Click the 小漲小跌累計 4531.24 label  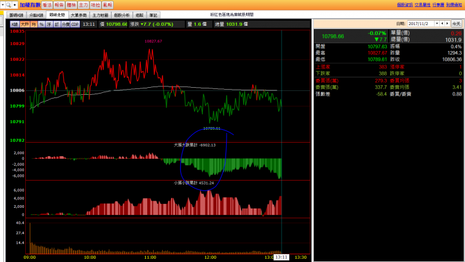coord(194,183)
